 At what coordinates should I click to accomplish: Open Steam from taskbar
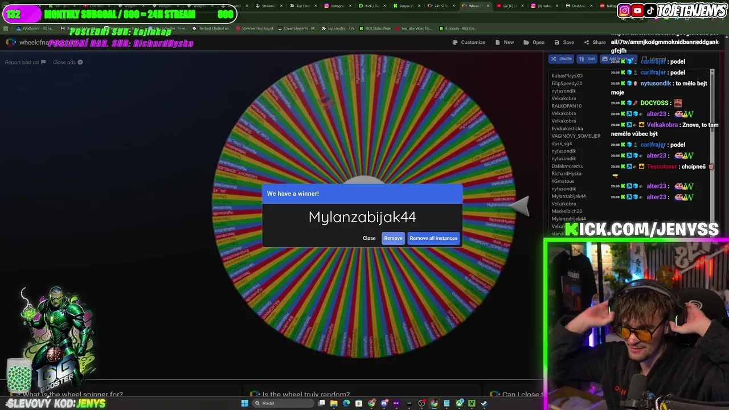point(484,403)
